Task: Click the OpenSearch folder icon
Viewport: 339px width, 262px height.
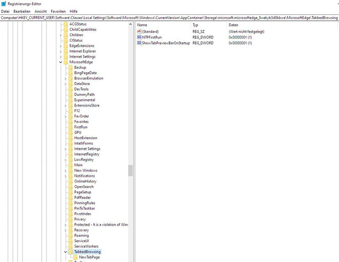Action: click(71, 187)
